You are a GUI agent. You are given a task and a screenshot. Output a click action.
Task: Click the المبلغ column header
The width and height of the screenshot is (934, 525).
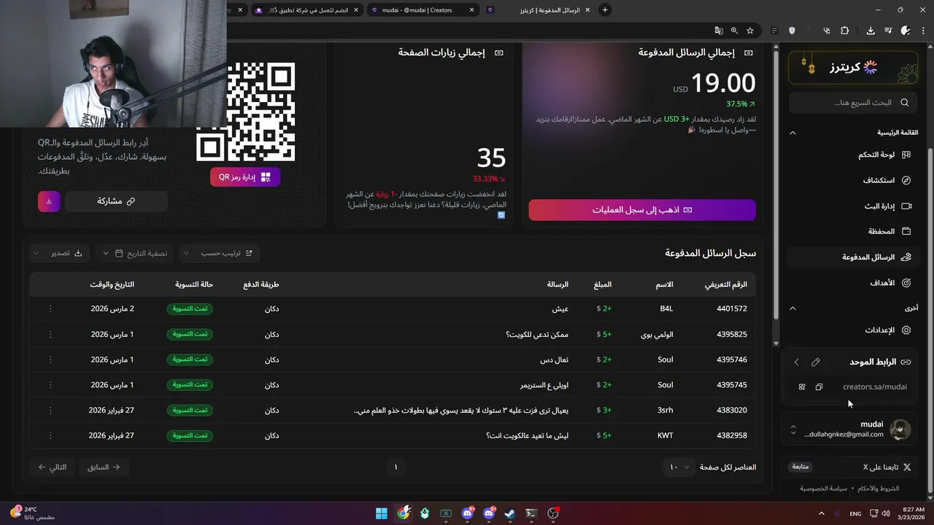click(x=602, y=284)
